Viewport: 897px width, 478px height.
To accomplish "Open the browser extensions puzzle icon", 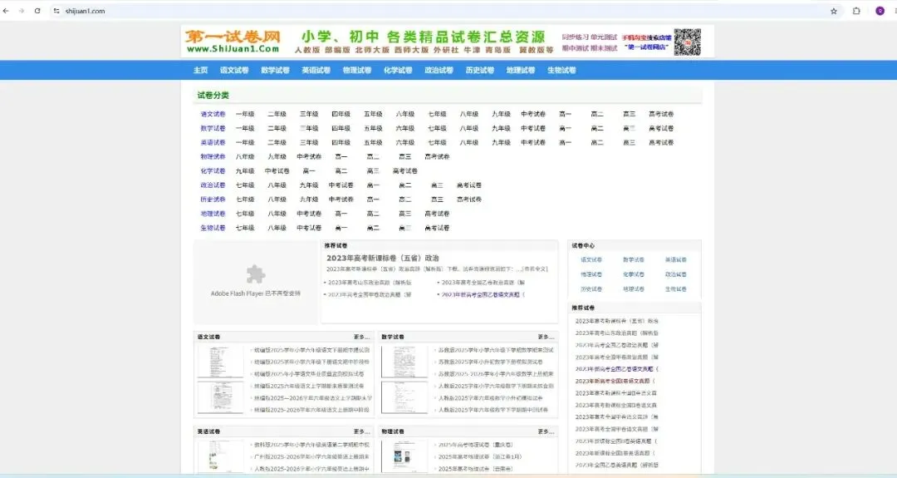I will click(x=856, y=11).
